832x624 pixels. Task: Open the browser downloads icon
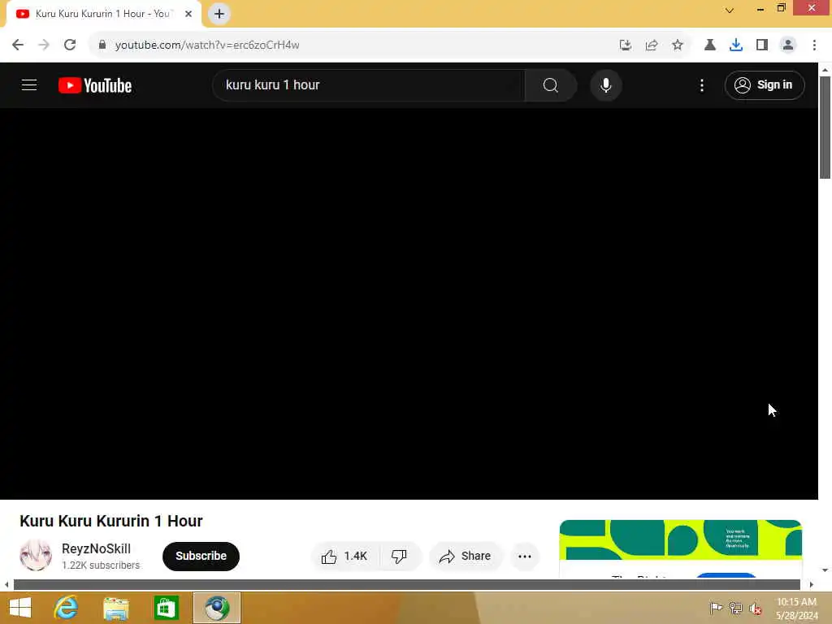coord(736,45)
